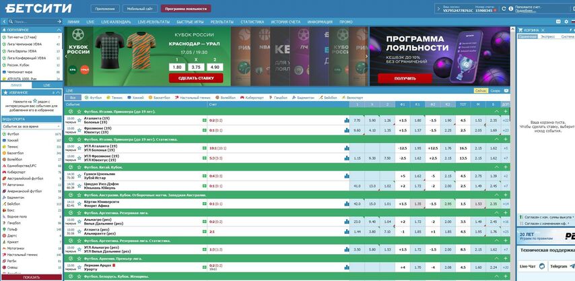
Task: Open statistics chart for Гуанси Цзюньлин match
Action: 347,176
